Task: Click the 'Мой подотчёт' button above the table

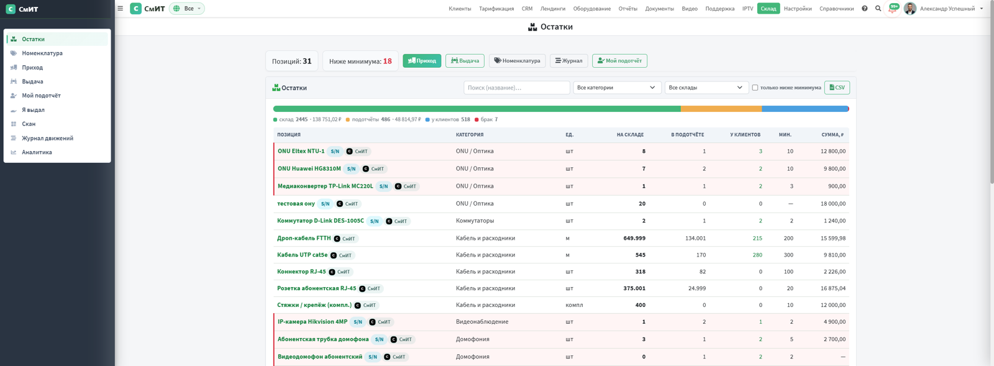Action: (619, 61)
